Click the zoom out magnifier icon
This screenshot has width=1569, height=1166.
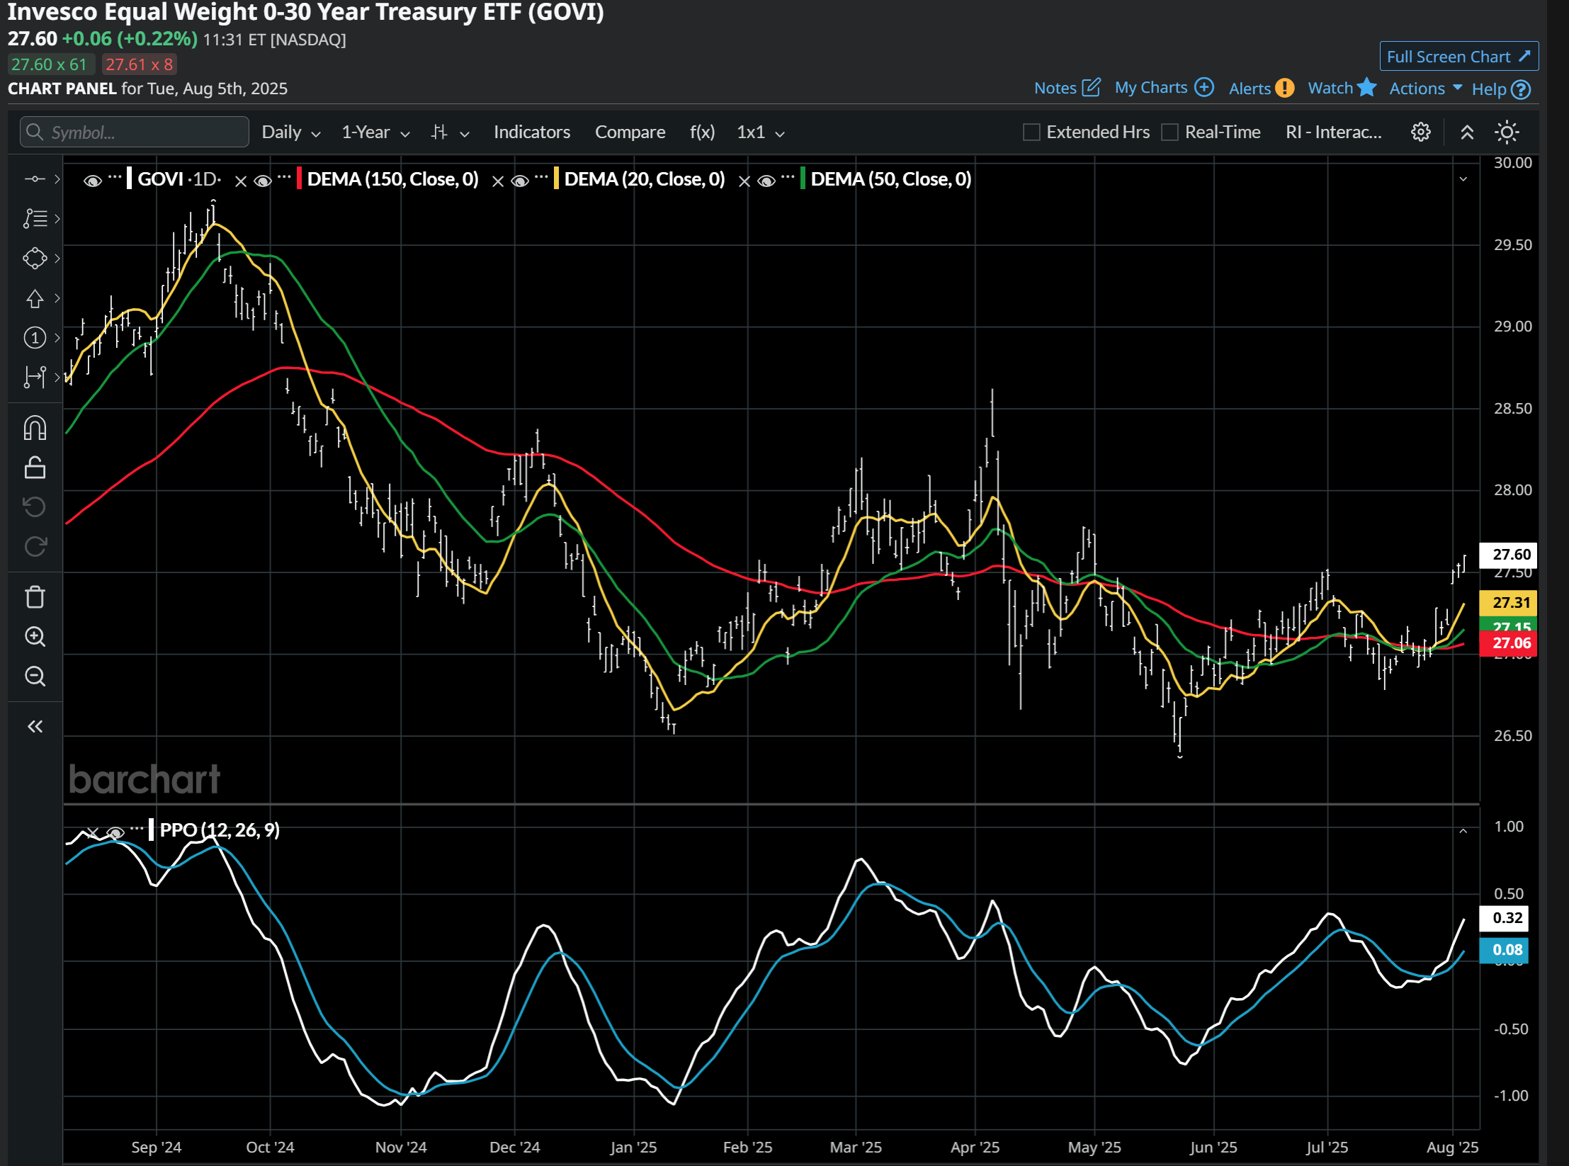35,677
